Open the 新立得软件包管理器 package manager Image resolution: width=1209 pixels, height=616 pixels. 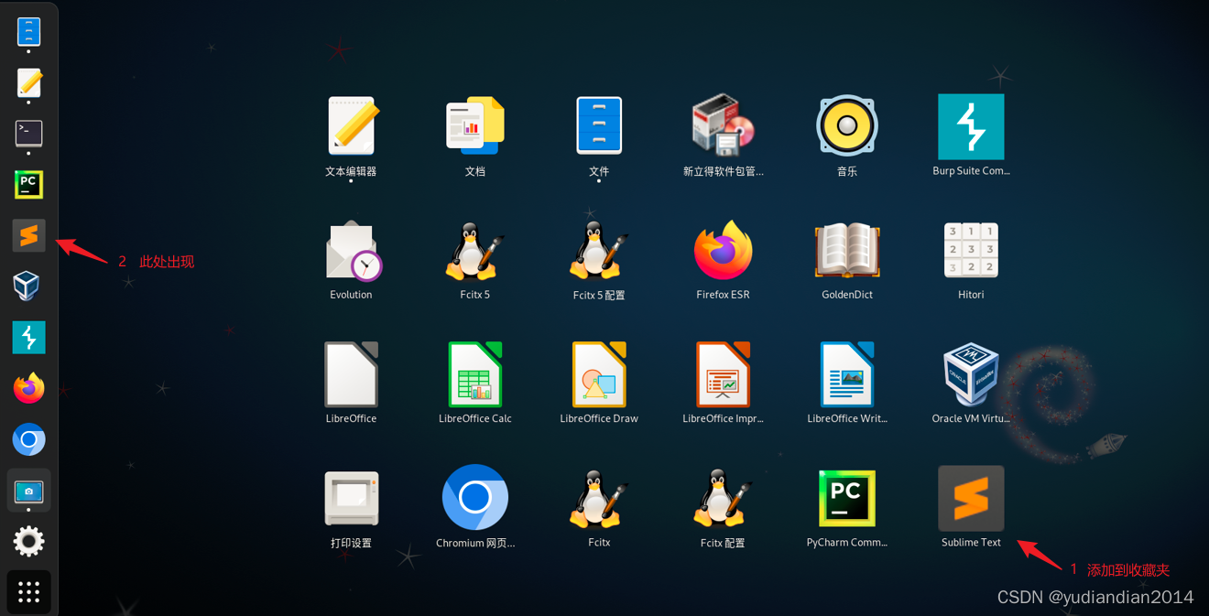723,126
